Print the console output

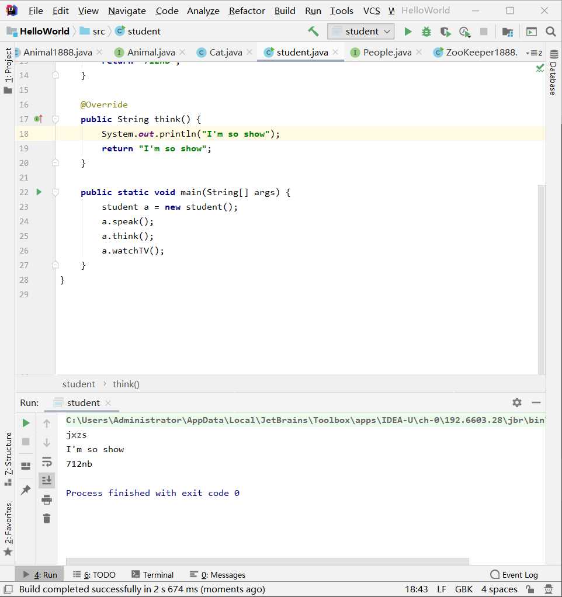point(47,499)
